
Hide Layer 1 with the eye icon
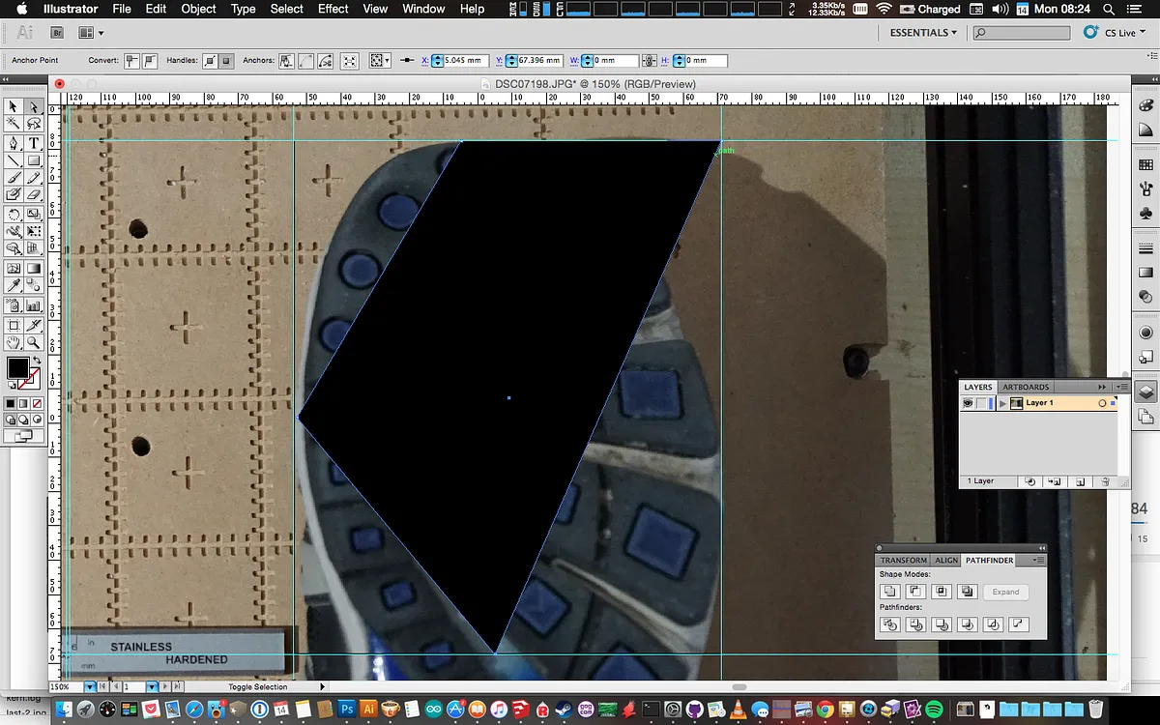(x=968, y=403)
